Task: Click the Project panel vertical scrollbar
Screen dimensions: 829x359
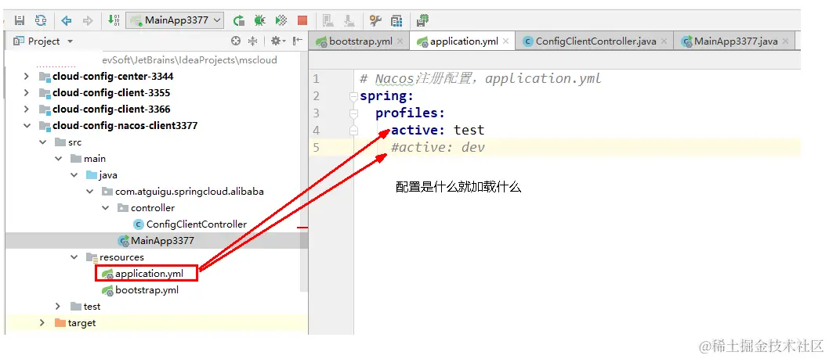Action: coord(304,173)
